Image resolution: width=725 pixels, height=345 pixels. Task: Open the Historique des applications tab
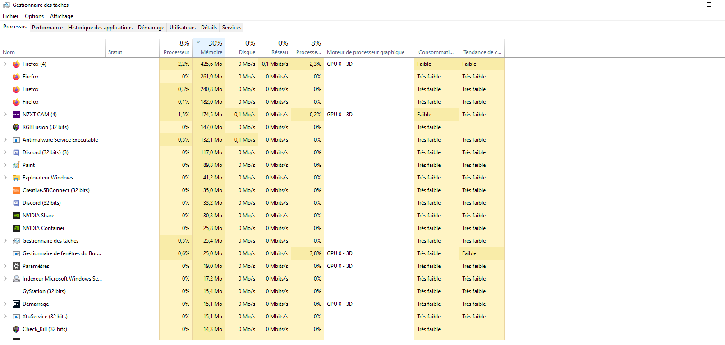[x=100, y=28]
